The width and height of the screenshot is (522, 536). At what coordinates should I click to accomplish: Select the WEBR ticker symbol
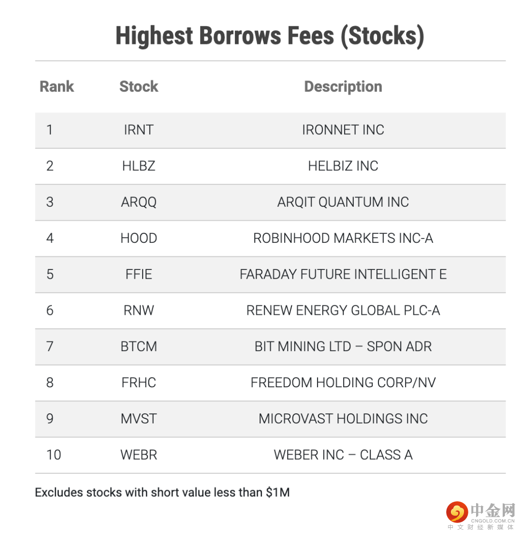[139, 454]
